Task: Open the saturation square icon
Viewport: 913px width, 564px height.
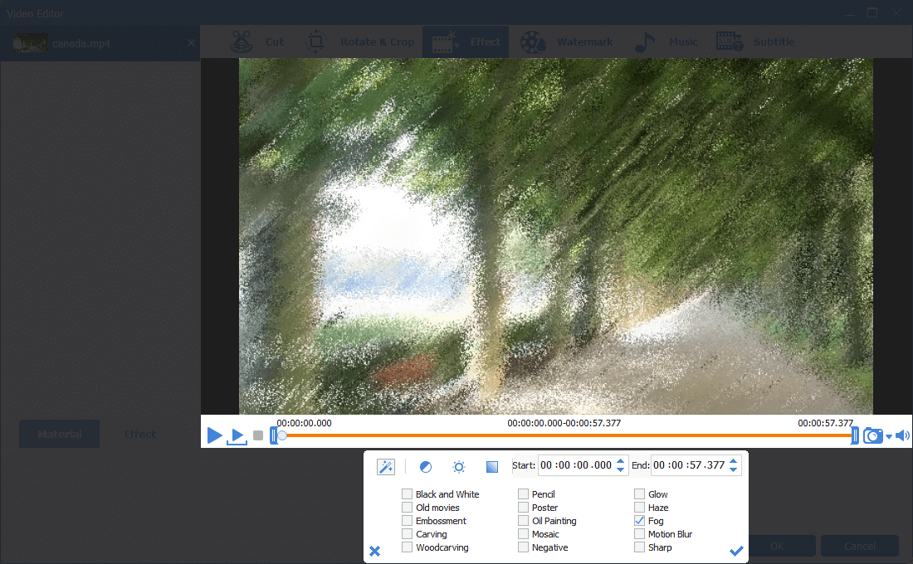Action: (x=492, y=467)
